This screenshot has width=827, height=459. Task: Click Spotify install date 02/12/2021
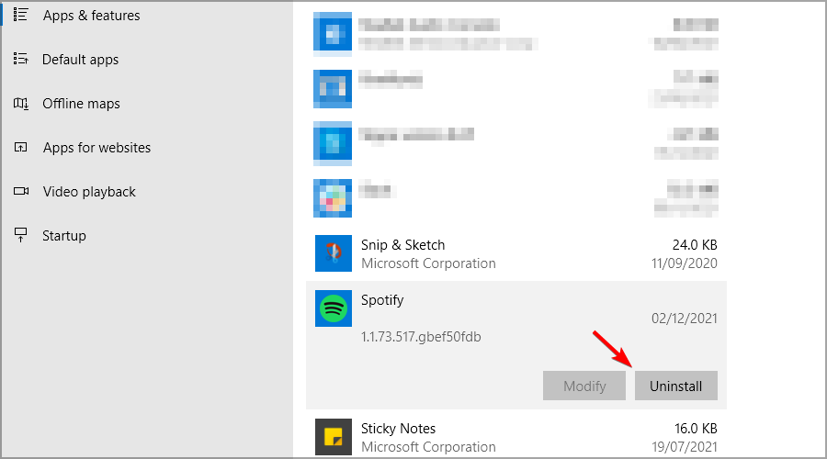(x=684, y=319)
